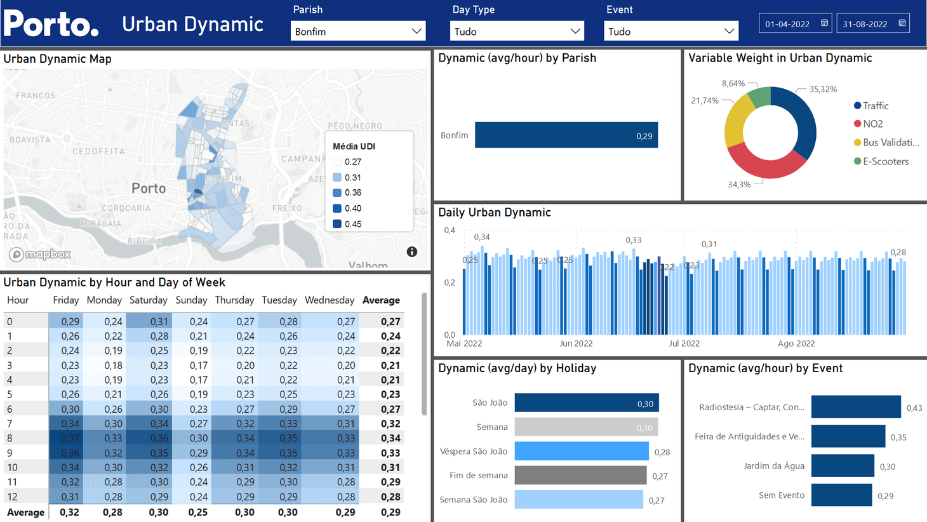Viewport: 927px width, 522px height.
Task: Click the 0.45 Média UDI legend swatch
Action: 337,224
